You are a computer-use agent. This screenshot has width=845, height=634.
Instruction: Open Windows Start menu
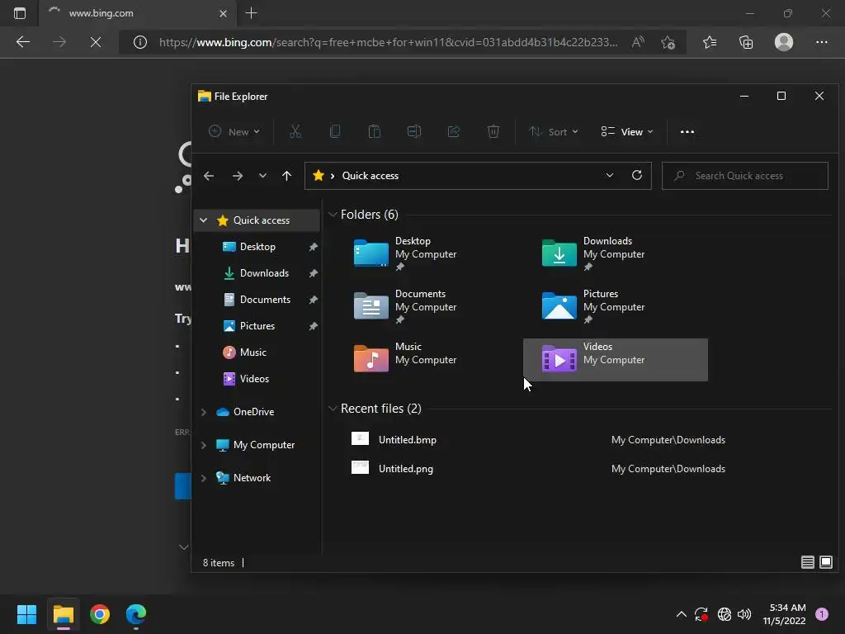(26, 614)
